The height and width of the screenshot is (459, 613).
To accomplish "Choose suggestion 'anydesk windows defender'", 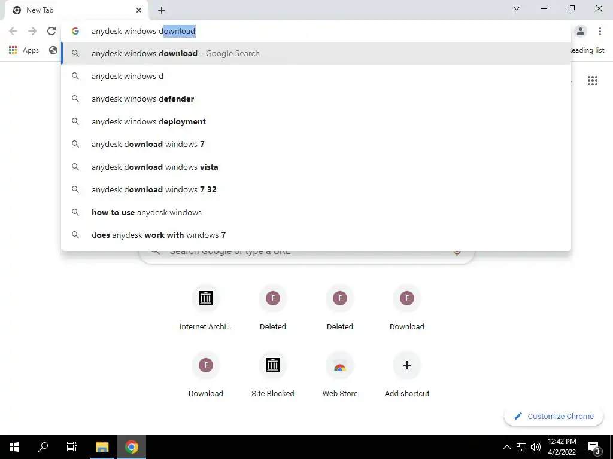I will 316,99.
